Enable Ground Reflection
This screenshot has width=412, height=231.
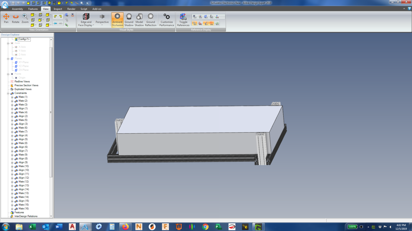151,20
